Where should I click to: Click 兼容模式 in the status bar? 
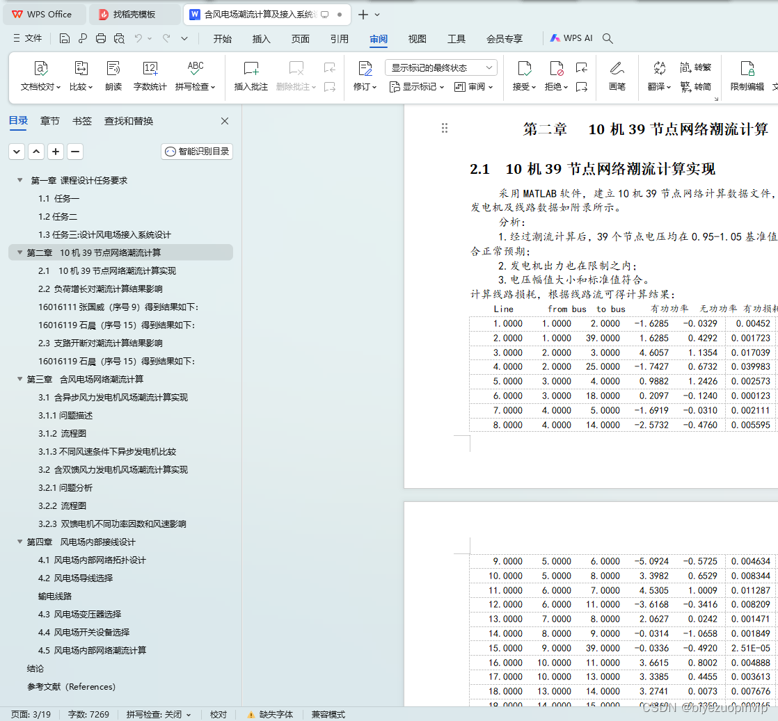click(328, 714)
